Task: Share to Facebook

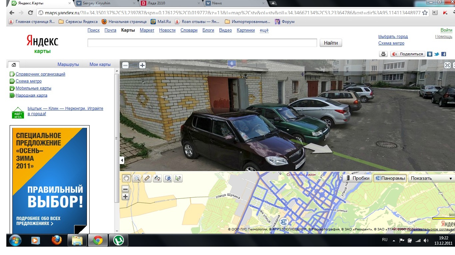Action: (443, 54)
